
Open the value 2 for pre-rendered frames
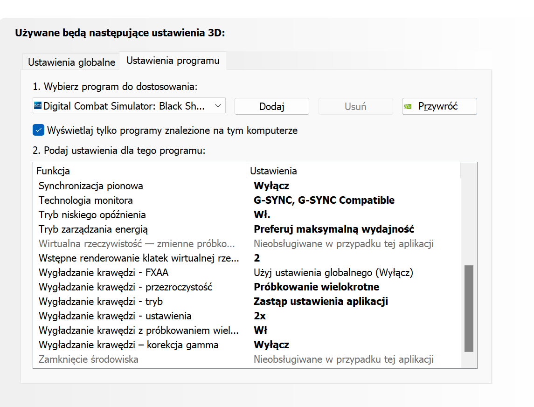(x=257, y=258)
